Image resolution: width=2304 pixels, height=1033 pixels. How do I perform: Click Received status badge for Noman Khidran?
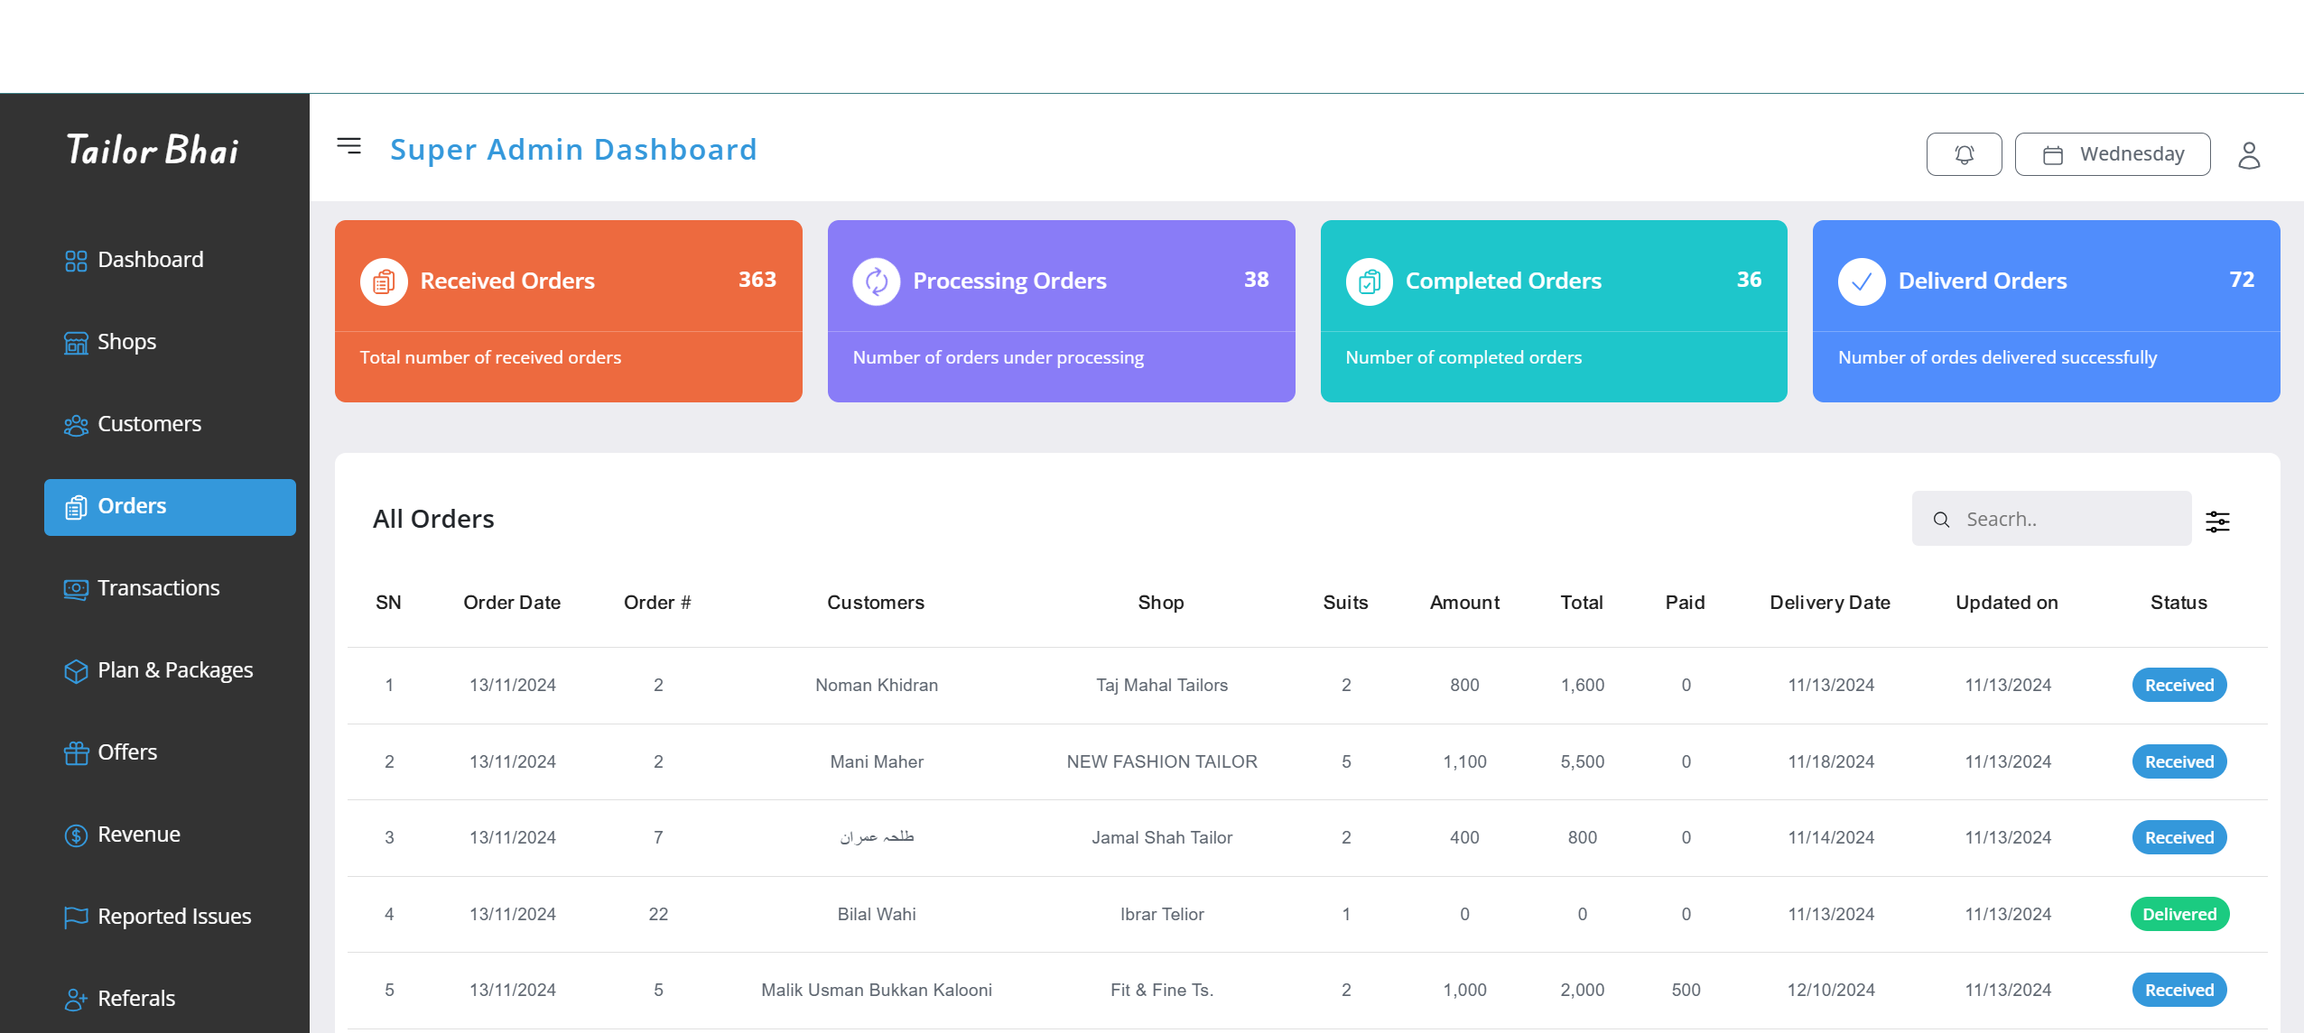(x=2179, y=685)
